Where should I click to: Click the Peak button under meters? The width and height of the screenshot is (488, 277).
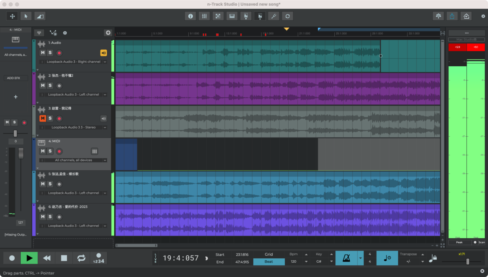[459, 242]
